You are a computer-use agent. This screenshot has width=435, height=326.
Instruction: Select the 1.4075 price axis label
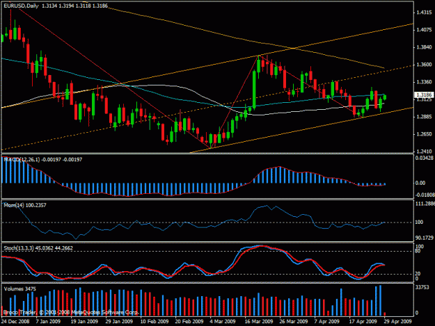pyautogui.click(x=424, y=30)
